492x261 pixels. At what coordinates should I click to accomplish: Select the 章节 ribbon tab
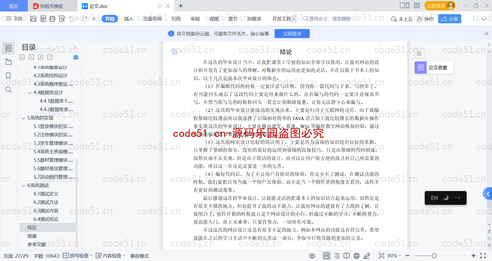[233, 19]
